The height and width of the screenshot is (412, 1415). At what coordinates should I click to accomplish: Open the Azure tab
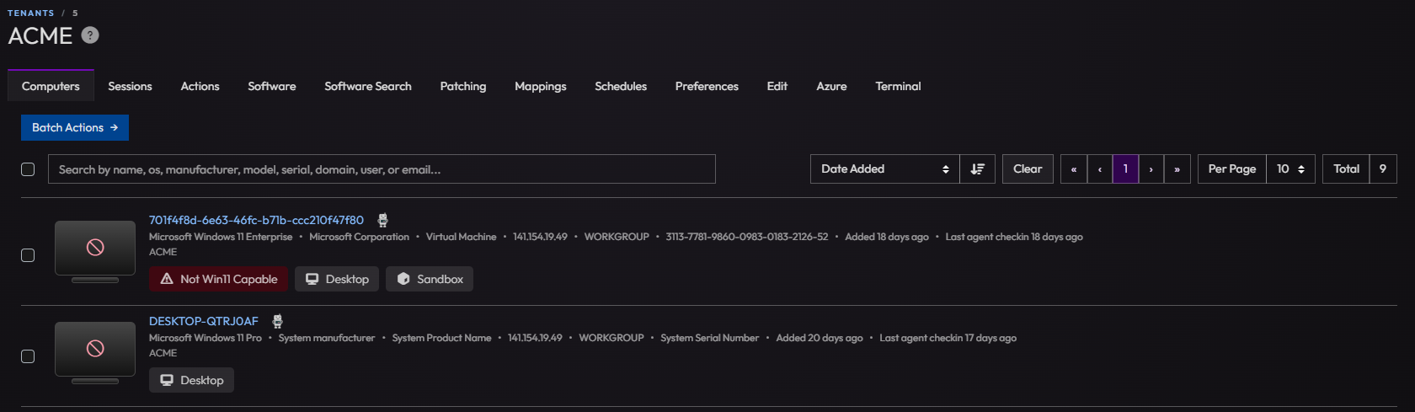(831, 86)
